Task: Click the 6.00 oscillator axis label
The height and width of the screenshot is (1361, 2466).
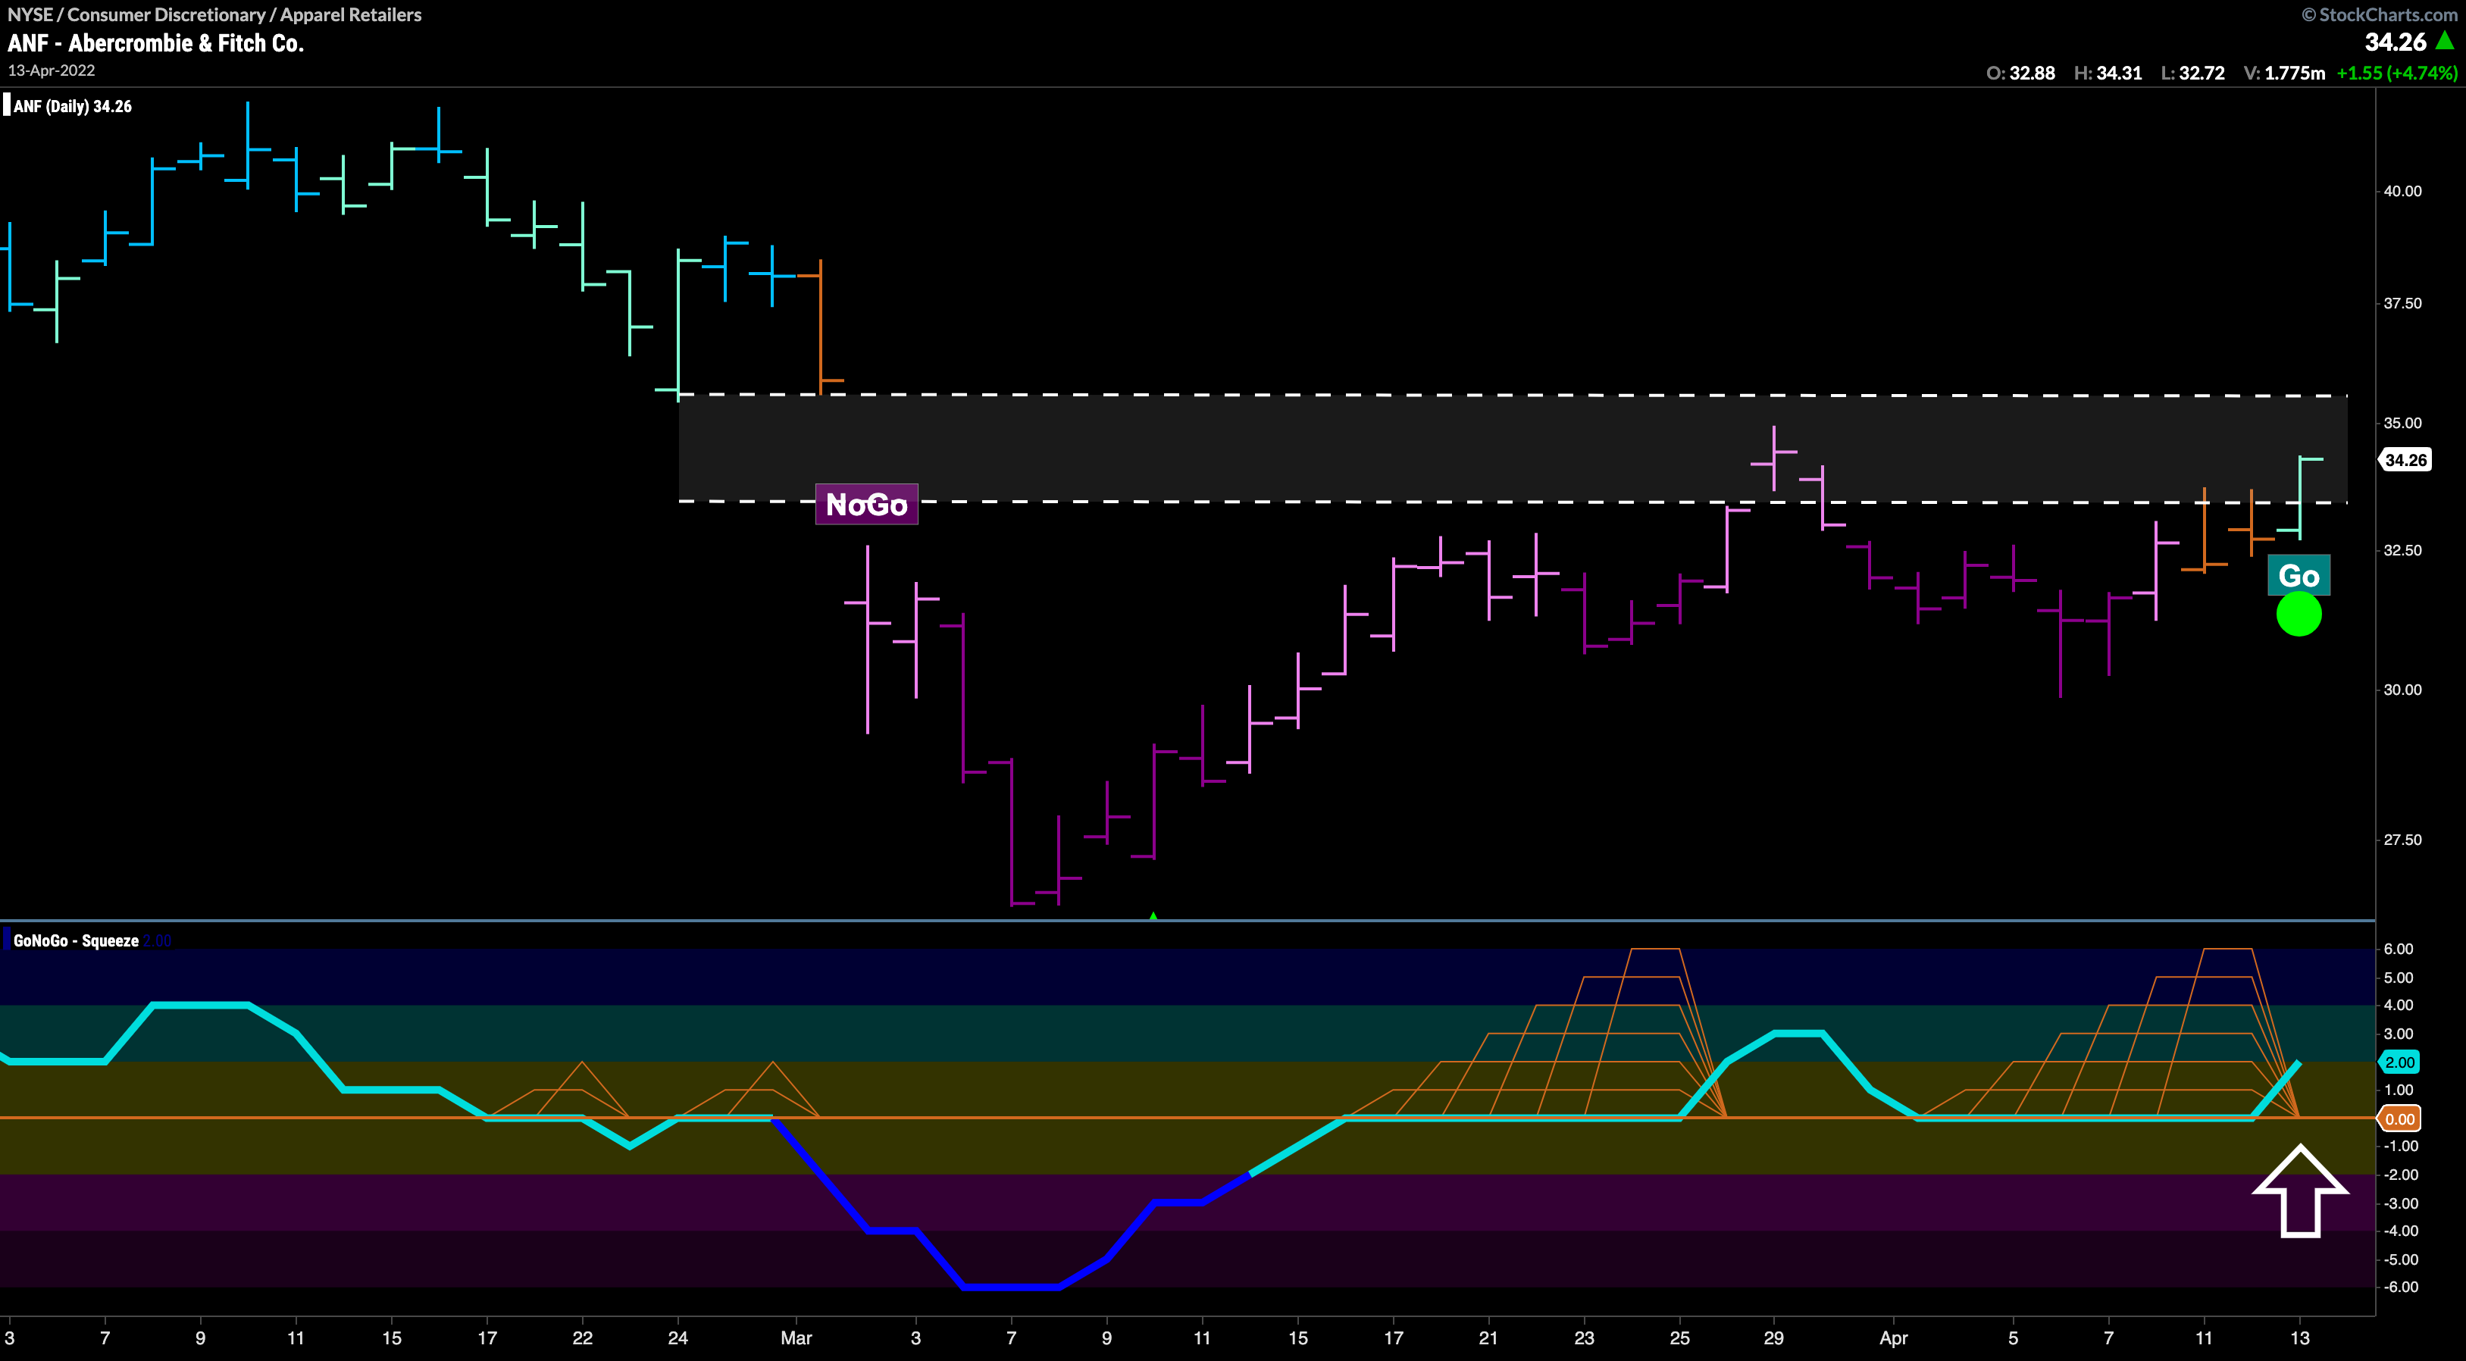Action: [x=2398, y=949]
